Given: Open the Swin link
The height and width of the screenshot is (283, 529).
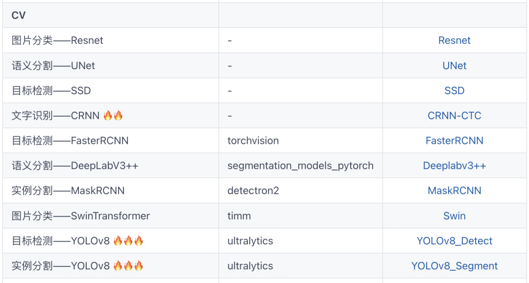Looking at the screenshot, I should click(x=454, y=216).
